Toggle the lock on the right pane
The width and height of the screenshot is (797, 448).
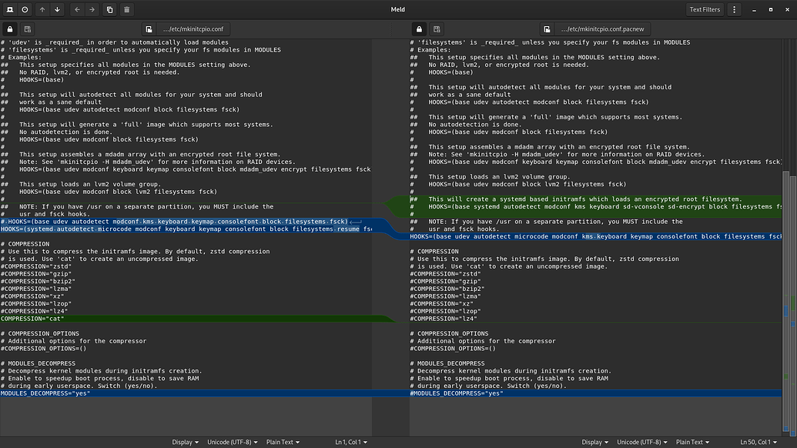point(417,28)
